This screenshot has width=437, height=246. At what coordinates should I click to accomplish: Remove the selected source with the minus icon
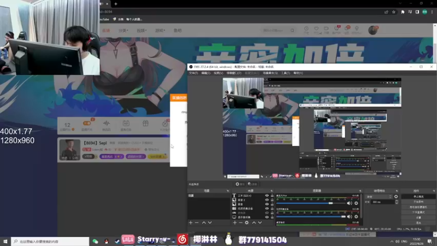tap(240, 222)
